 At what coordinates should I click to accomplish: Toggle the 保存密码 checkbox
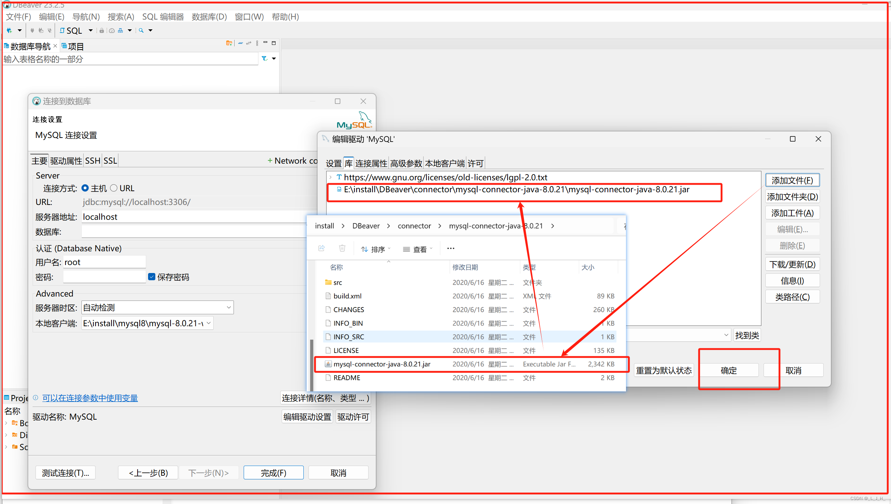[x=152, y=277]
